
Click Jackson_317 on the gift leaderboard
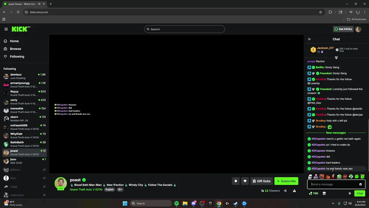pyautogui.click(x=325, y=48)
